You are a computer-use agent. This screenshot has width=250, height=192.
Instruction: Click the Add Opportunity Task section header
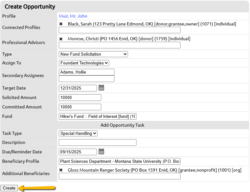122,125
